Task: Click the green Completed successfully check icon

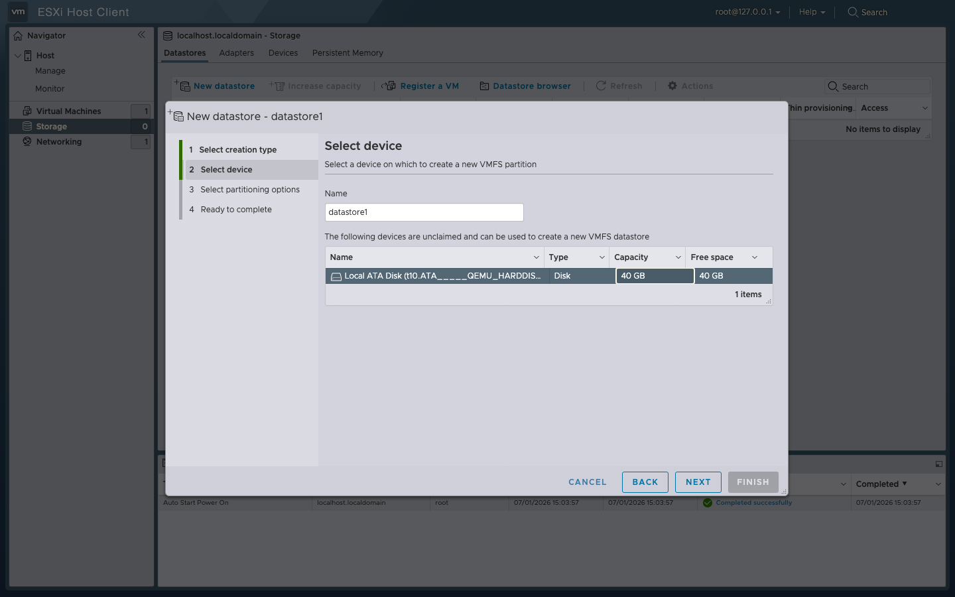Action: pos(708,503)
